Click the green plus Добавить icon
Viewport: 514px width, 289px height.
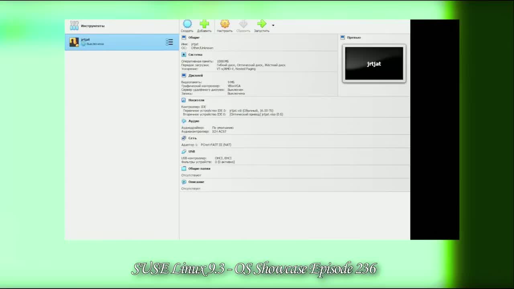point(204,24)
